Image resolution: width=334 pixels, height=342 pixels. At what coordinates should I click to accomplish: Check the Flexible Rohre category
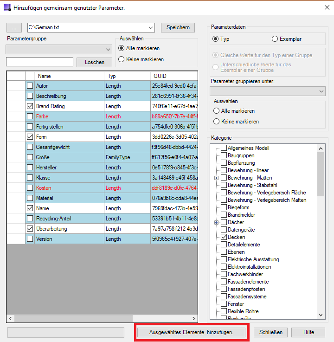tap(224, 311)
